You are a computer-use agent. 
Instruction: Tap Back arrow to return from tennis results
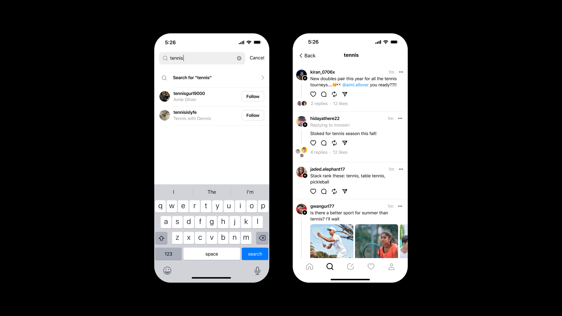[307, 55]
